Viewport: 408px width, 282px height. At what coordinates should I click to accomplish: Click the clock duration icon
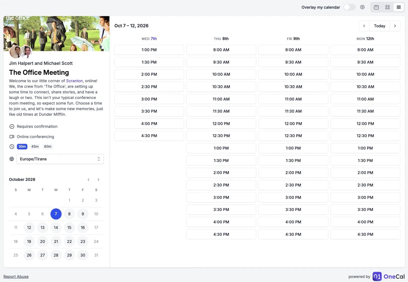12,147
